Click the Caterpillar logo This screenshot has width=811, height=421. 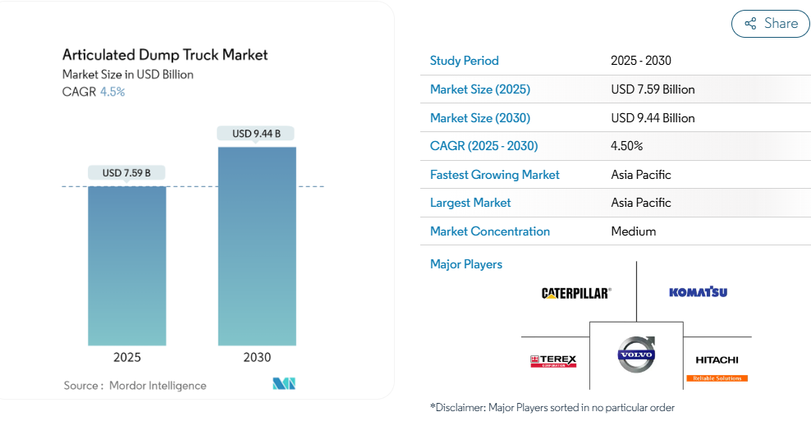pyautogui.click(x=576, y=293)
